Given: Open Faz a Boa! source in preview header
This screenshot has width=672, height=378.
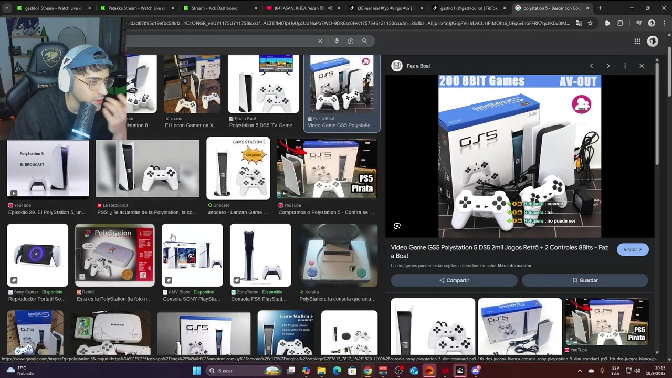Looking at the screenshot, I should pos(411,66).
